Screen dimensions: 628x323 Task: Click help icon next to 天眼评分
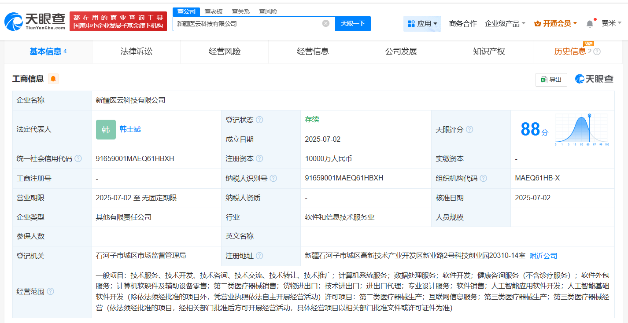[469, 130]
